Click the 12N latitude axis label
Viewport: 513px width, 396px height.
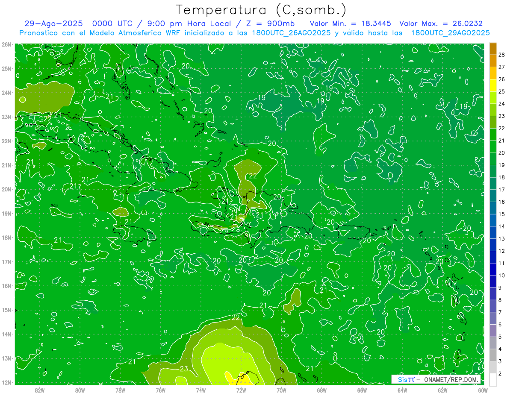coord(6,382)
